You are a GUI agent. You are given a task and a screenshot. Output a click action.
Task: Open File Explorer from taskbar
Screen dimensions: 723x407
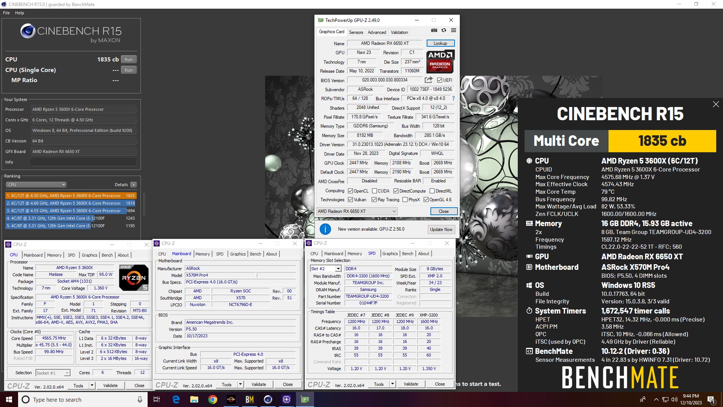point(194,399)
